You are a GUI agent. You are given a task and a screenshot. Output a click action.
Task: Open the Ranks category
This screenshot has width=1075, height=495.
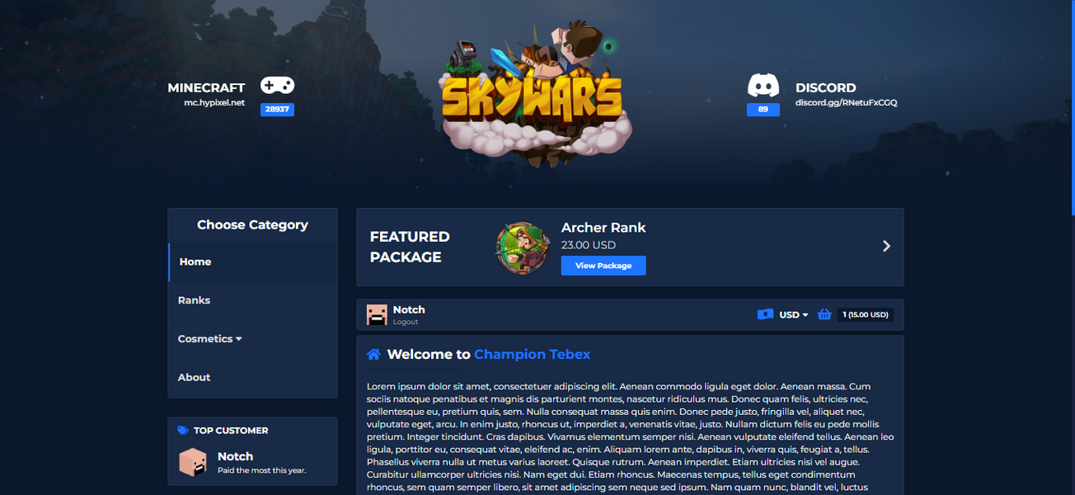click(194, 300)
